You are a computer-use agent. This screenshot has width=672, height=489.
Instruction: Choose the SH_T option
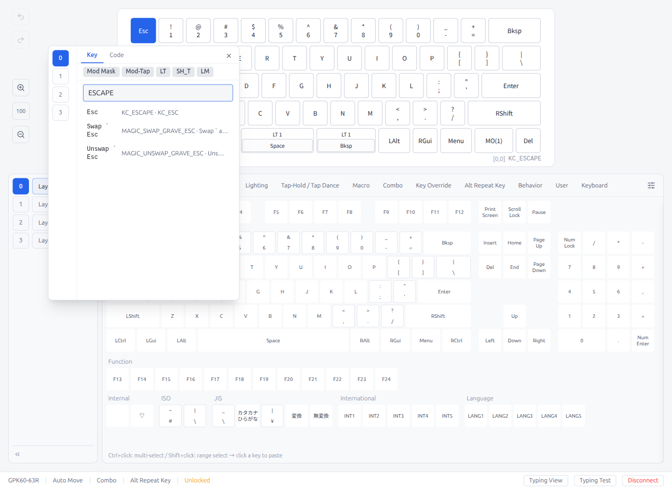183,71
